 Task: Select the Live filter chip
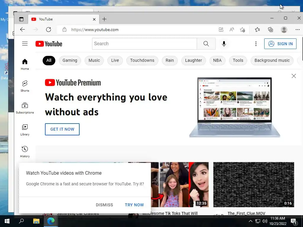coord(115,60)
